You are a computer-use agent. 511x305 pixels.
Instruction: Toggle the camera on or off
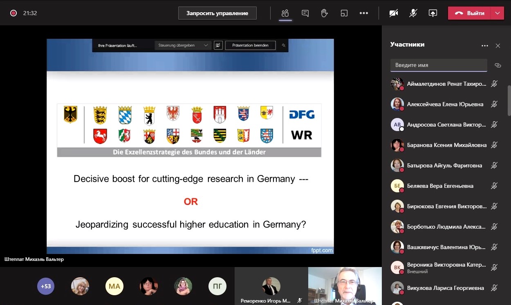tap(394, 13)
